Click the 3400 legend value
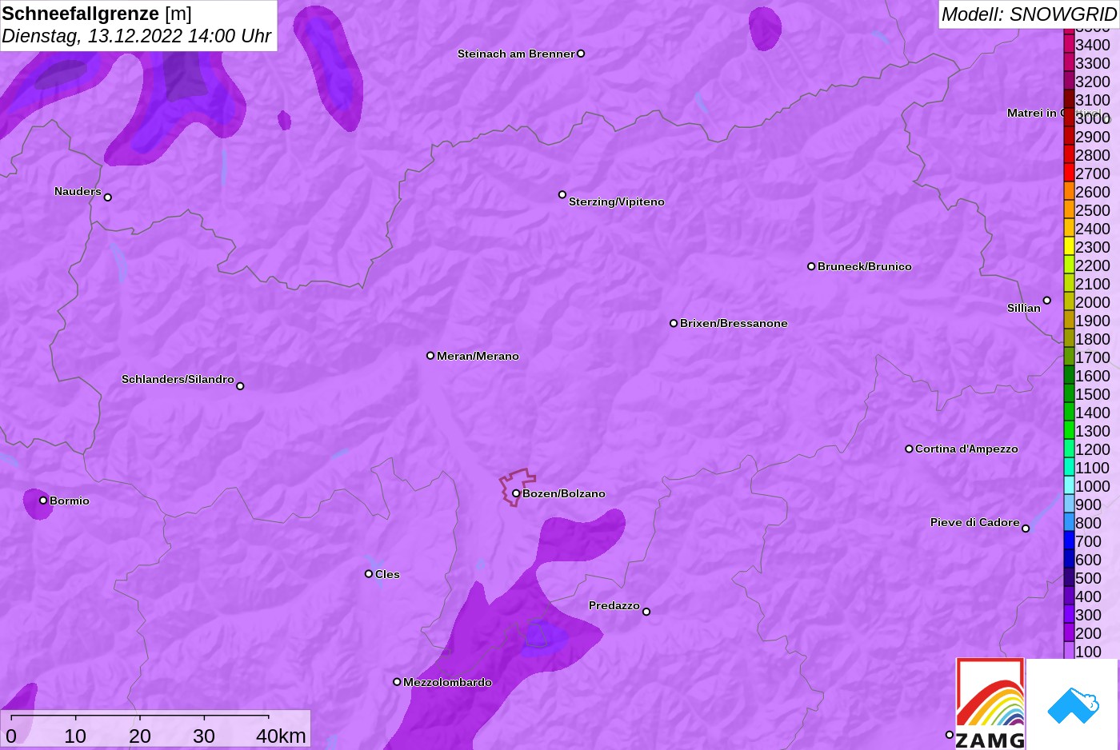 point(1093,45)
